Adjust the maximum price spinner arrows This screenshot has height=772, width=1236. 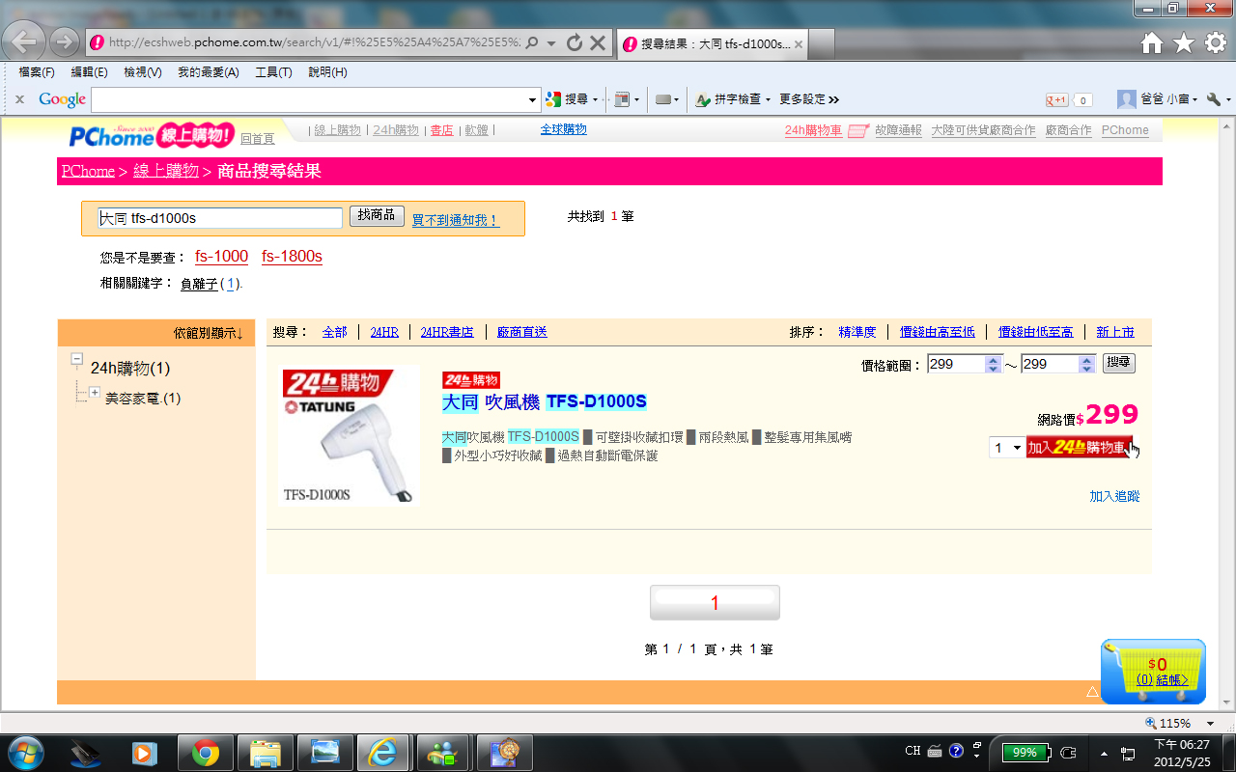[1087, 364]
